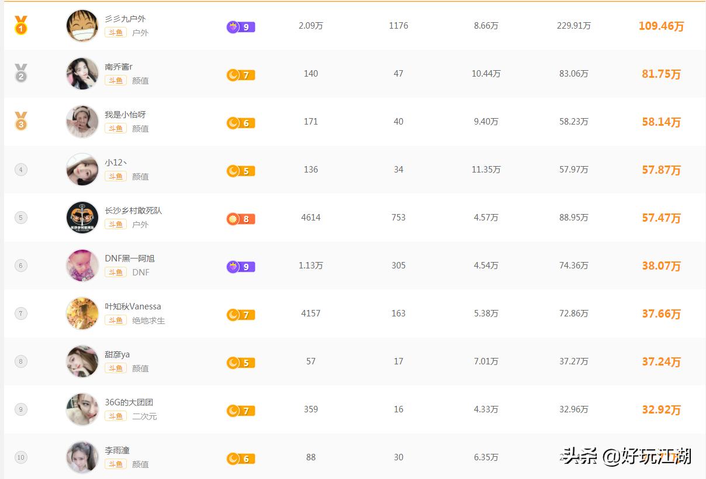Click the DNF category label under DNF黑一阿旭
This screenshot has height=479, width=706.
[x=141, y=273]
